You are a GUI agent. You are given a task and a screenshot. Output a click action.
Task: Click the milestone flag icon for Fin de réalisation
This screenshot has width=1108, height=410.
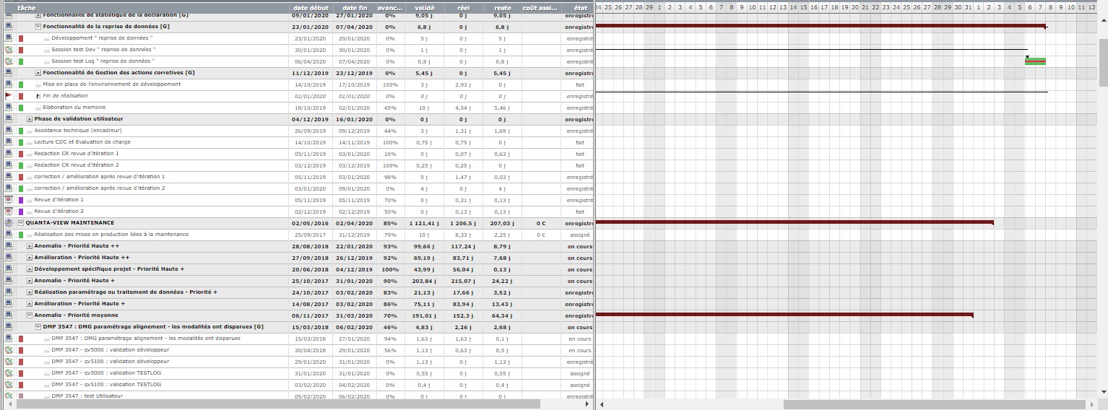pyautogui.click(x=9, y=96)
